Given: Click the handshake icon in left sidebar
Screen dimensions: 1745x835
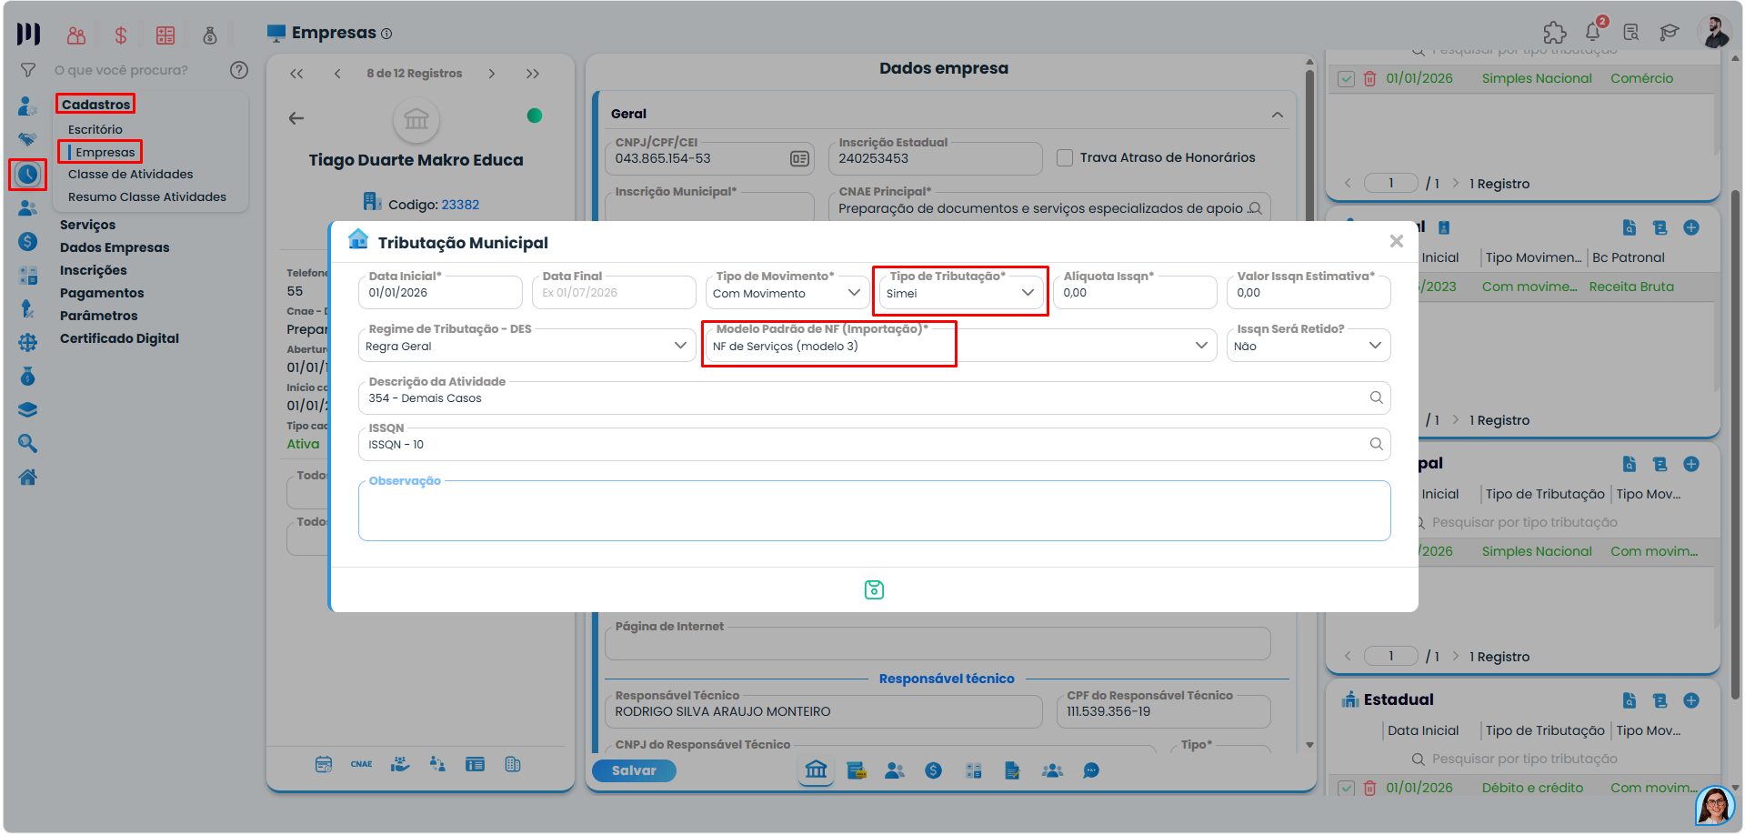Looking at the screenshot, I should (x=28, y=139).
